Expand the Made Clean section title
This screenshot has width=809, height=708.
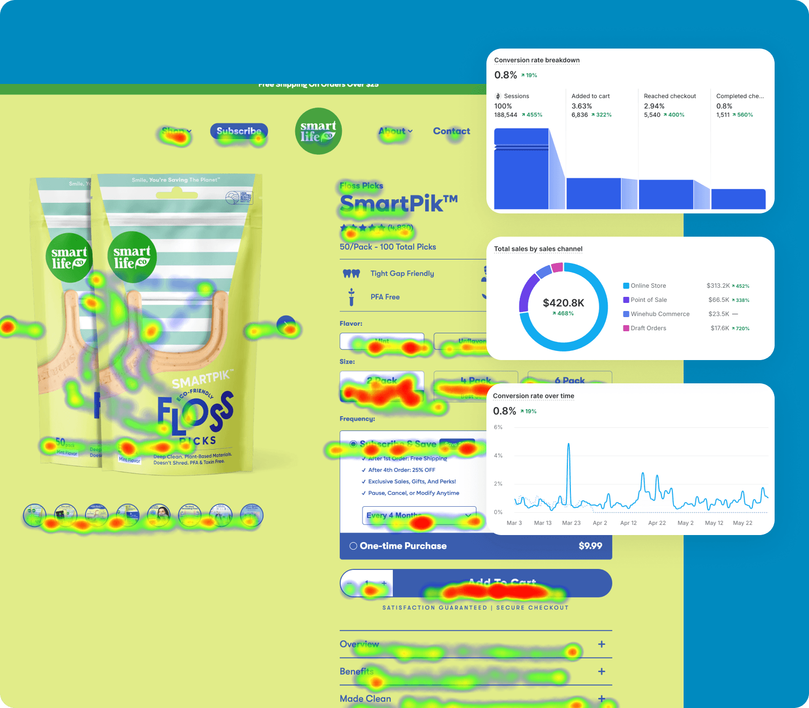click(366, 699)
